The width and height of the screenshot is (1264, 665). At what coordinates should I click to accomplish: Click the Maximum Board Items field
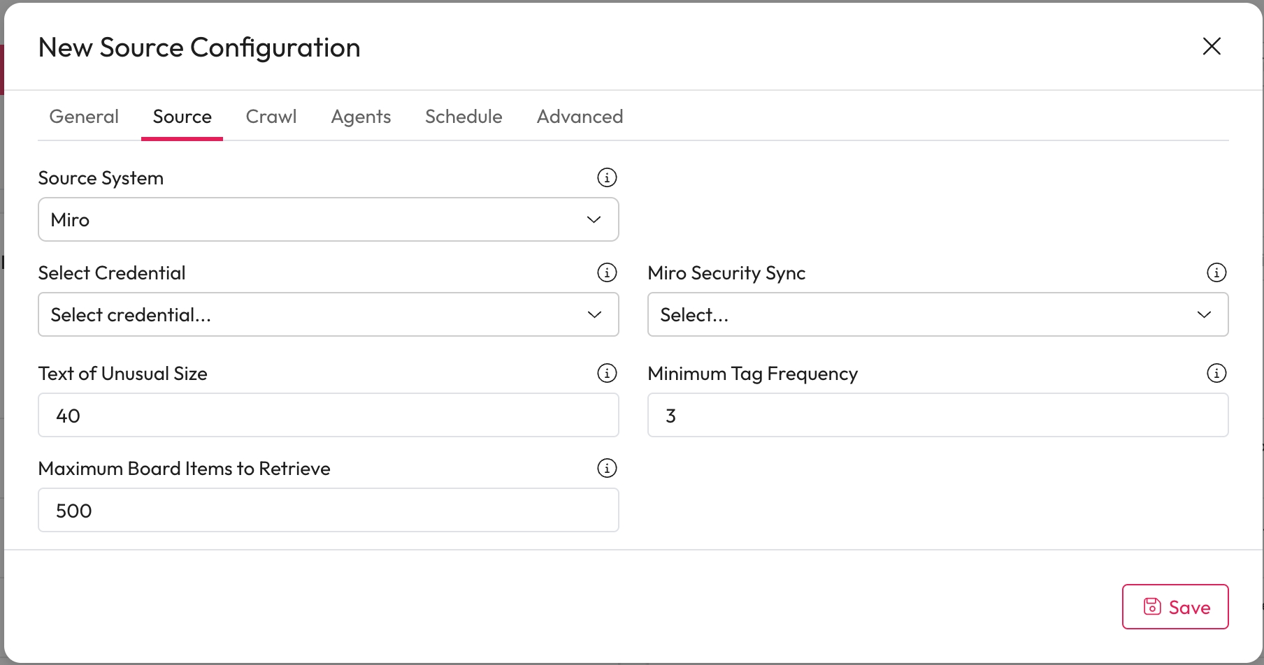pos(328,510)
